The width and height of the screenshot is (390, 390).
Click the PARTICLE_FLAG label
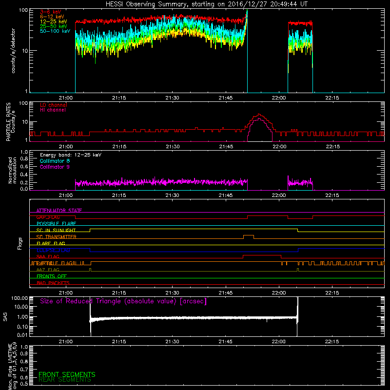pos(55,263)
